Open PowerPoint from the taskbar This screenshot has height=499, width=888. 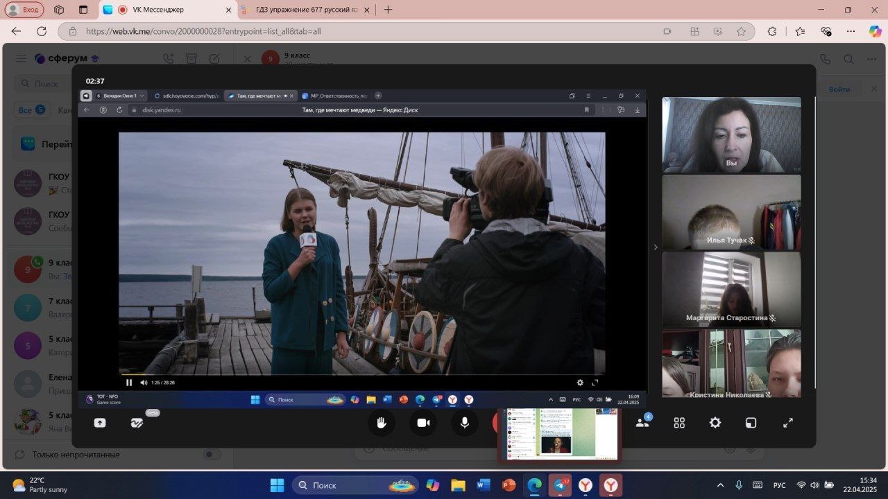(509, 485)
